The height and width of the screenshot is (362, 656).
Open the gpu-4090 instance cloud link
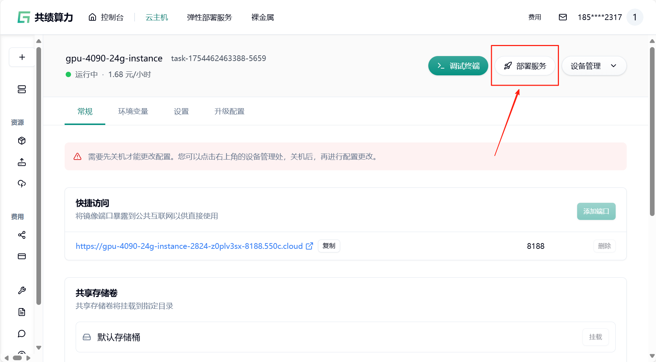189,246
